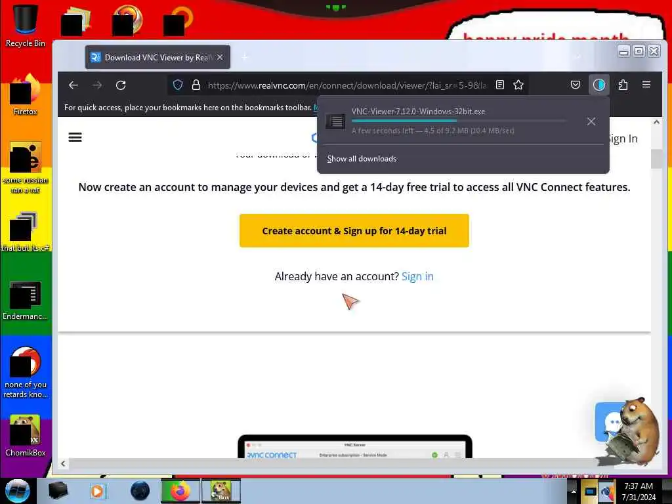Switch to ChomikBox in the taskbar

click(221, 491)
